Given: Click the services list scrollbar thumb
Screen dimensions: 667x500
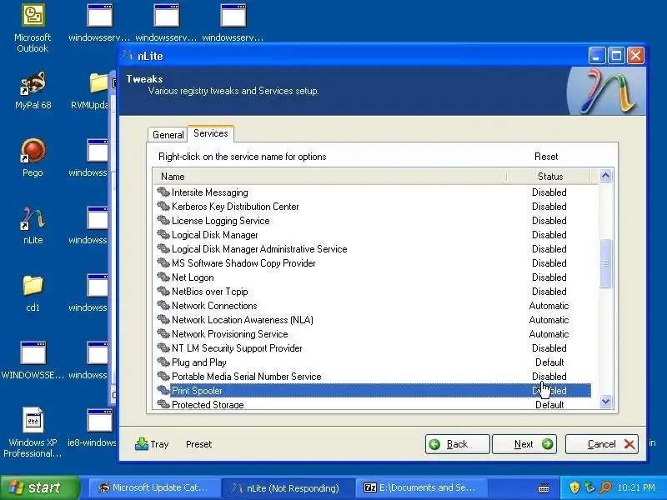Looking at the screenshot, I should point(605,263).
